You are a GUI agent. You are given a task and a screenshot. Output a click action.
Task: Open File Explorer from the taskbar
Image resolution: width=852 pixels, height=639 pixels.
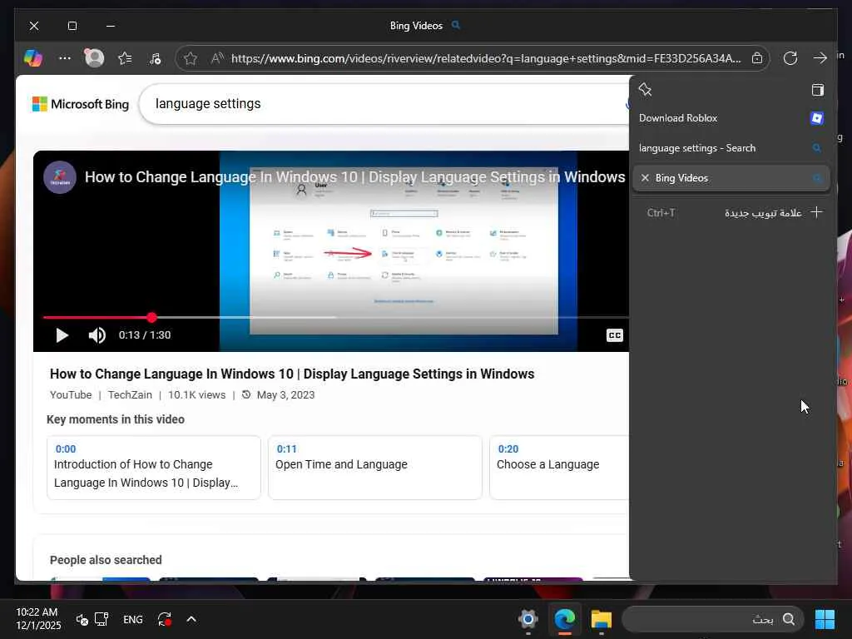pos(602,619)
